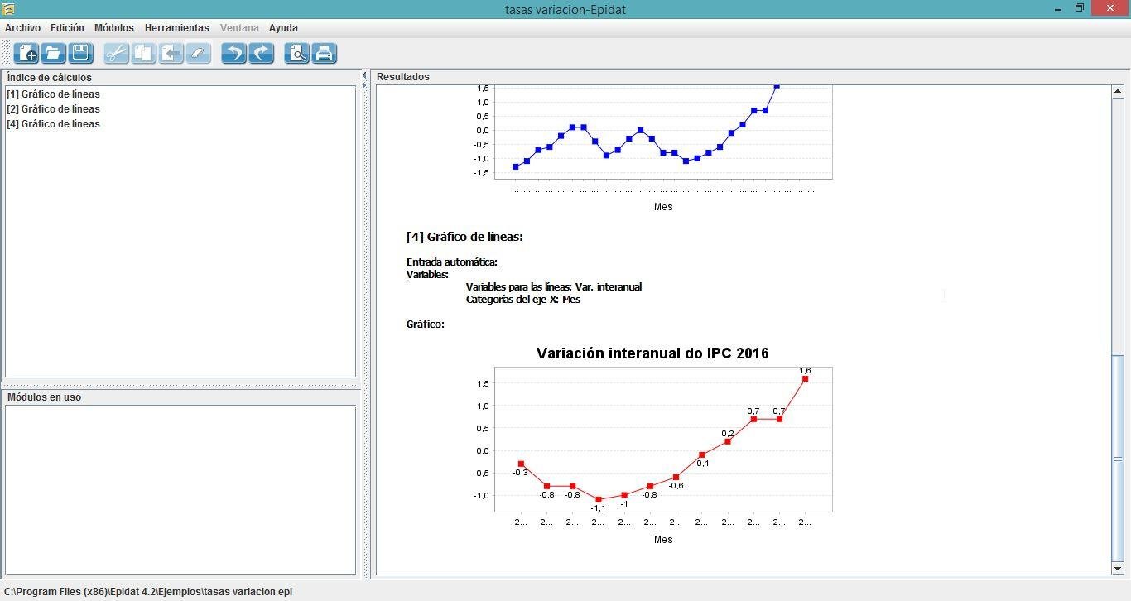
Task: Open a saved file using the folder icon
Action: tap(52, 53)
